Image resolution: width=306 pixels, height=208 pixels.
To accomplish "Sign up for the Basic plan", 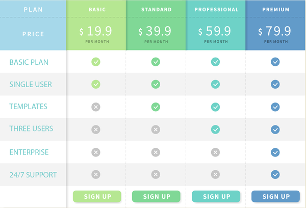I will pos(97,197).
